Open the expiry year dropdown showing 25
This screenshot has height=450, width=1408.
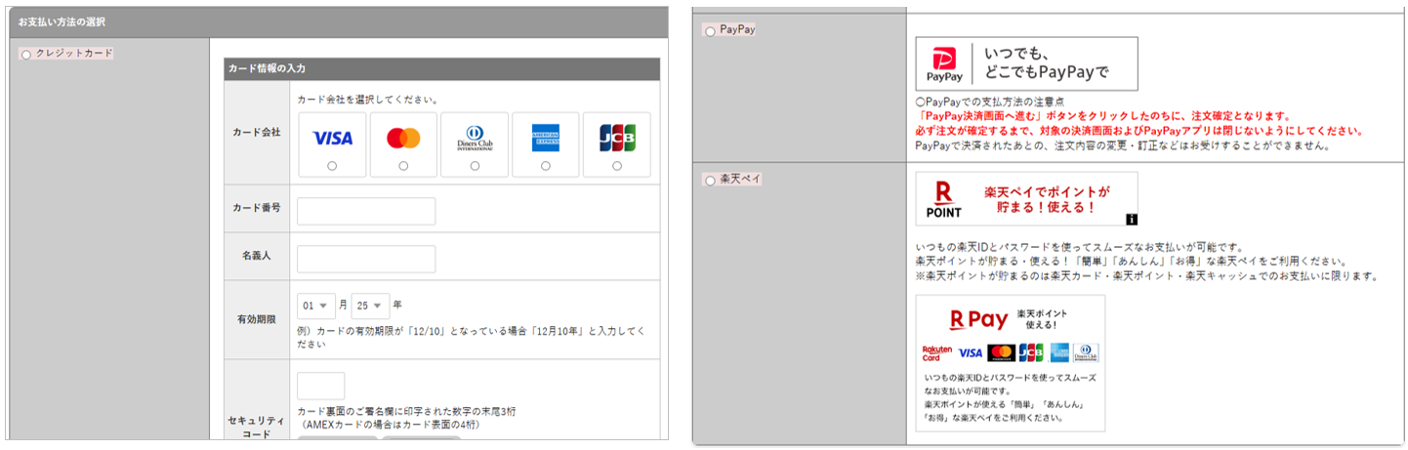371,306
